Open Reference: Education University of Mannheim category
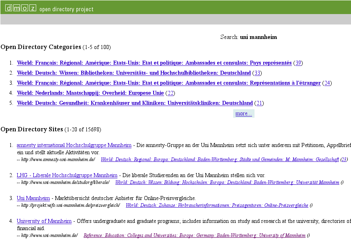The image size is (351, 245). pos(194,235)
